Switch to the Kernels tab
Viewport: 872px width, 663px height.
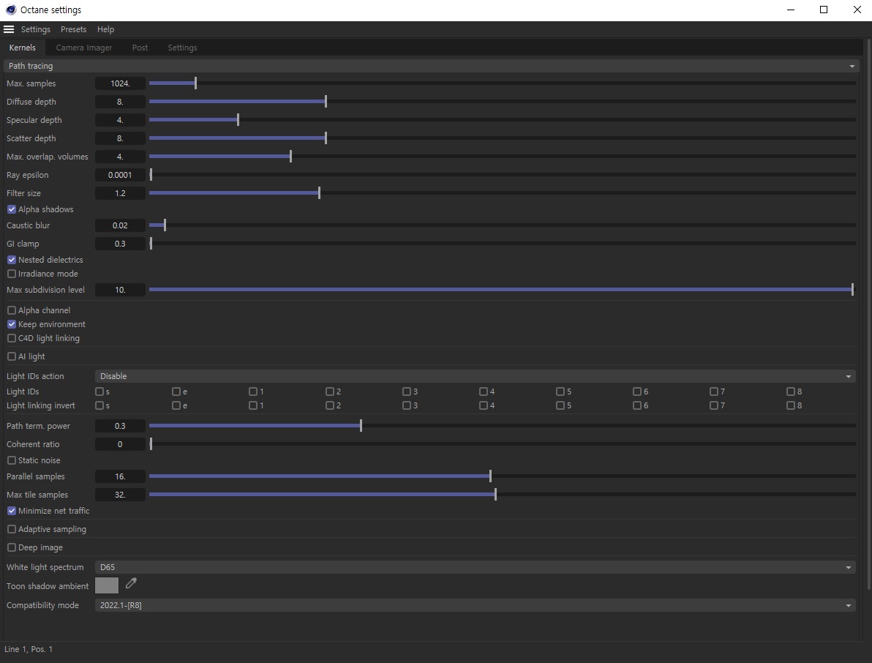[22, 48]
